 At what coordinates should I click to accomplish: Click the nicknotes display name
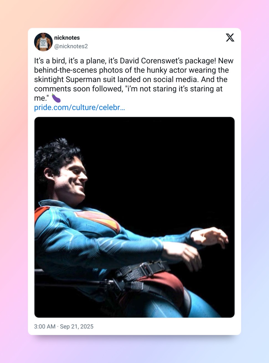click(x=67, y=38)
